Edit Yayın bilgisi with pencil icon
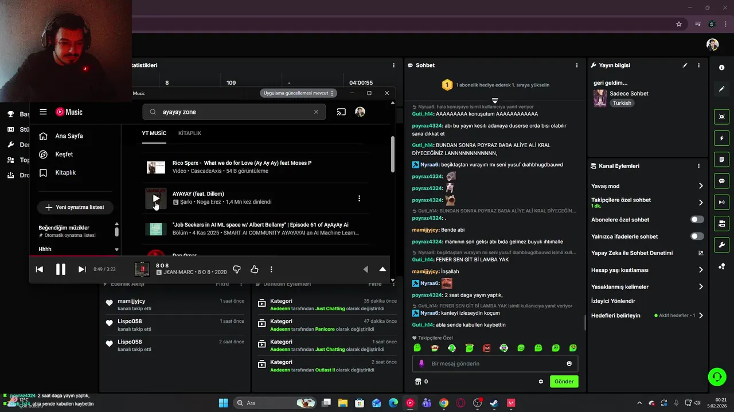This screenshot has width=734, height=412. (685, 65)
